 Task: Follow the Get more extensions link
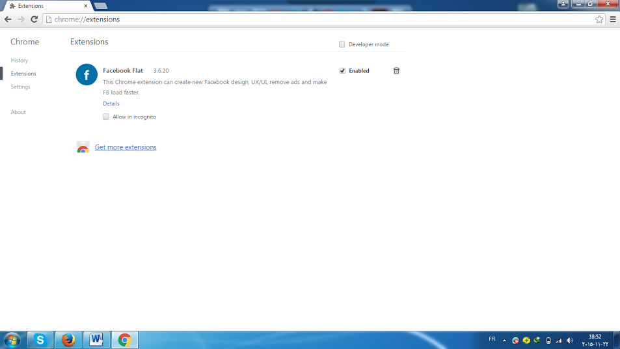[126, 147]
